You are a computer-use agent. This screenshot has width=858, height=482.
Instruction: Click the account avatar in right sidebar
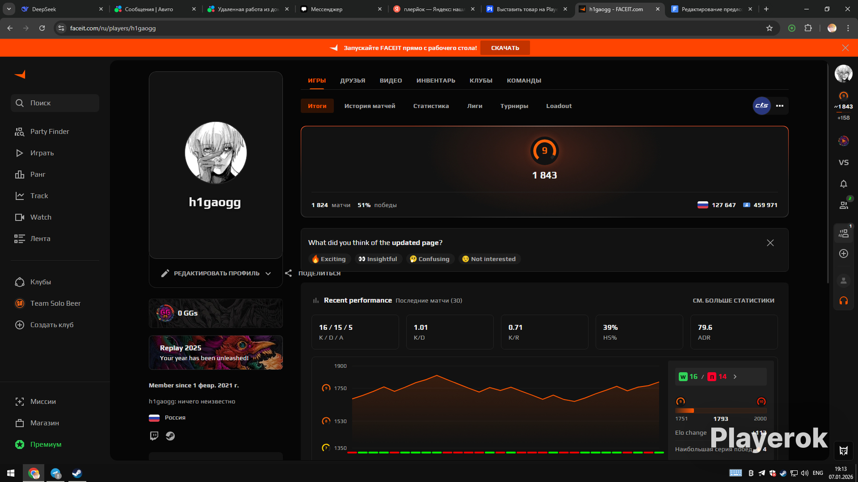point(844,74)
